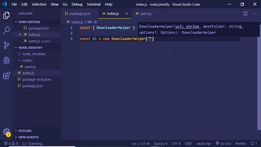Change language mode JavaScript

(x=203, y=143)
